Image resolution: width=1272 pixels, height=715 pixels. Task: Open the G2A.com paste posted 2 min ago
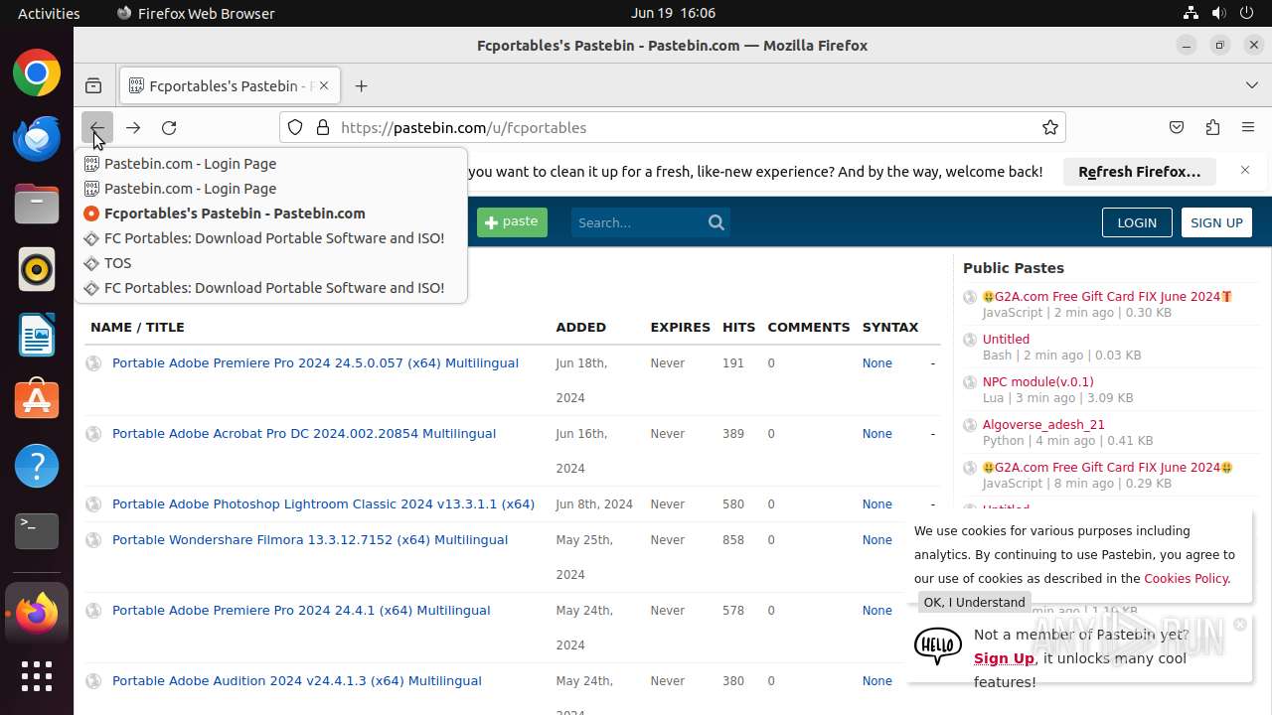[1107, 297]
